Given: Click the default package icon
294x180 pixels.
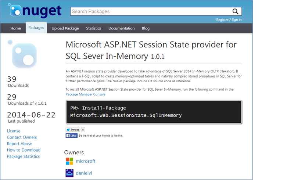Looking at the screenshot, I should [22, 54].
